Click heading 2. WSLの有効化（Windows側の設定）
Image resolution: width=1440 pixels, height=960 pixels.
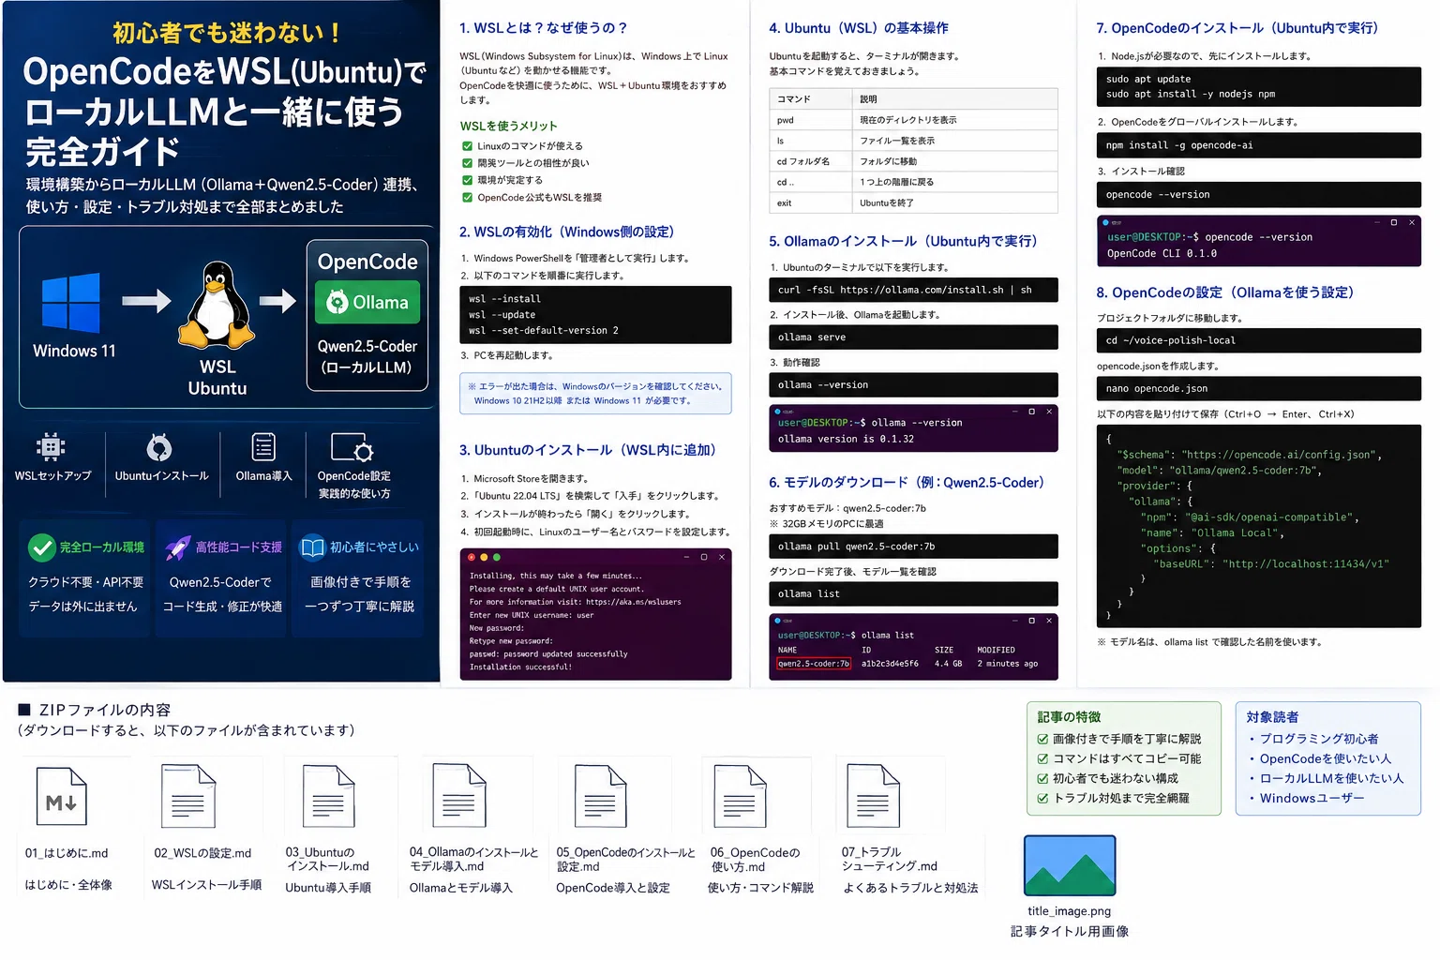[566, 232]
